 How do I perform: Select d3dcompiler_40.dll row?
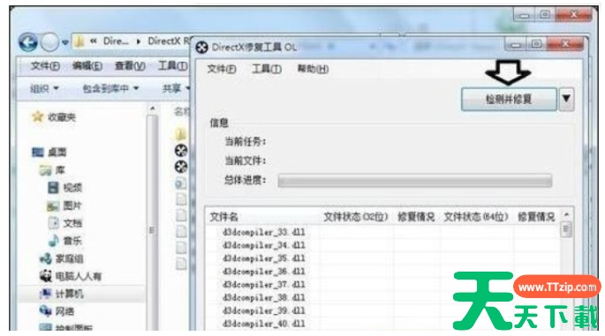tap(264, 324)
